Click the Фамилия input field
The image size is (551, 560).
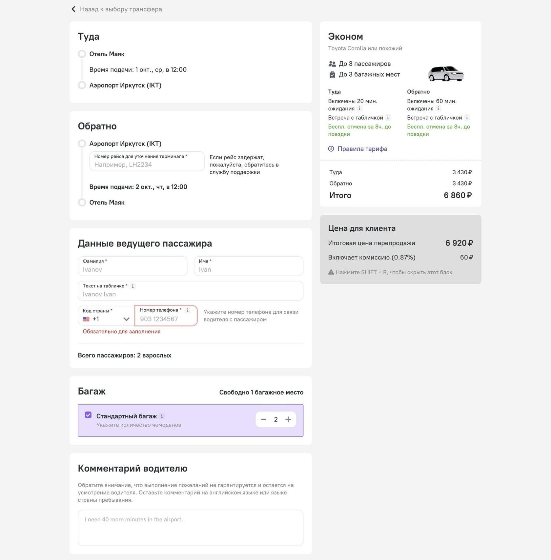click(133, 266)
